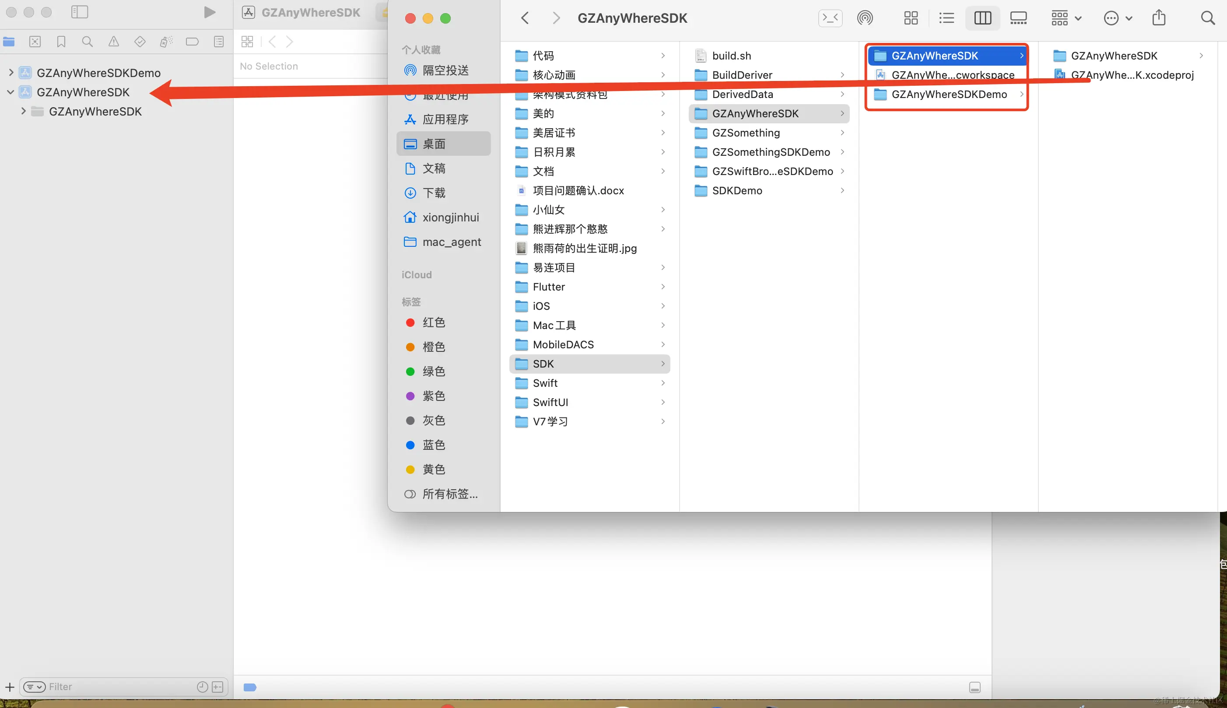Open the Breakpoint navigator icon
Viewport: 1227px width, 708px height.
[x=193, y=42]
